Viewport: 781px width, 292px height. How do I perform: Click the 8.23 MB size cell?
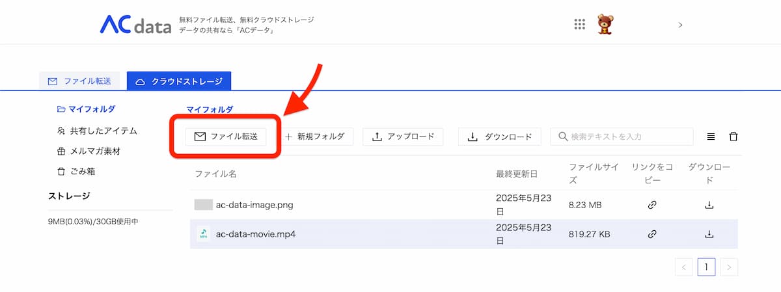585,205
